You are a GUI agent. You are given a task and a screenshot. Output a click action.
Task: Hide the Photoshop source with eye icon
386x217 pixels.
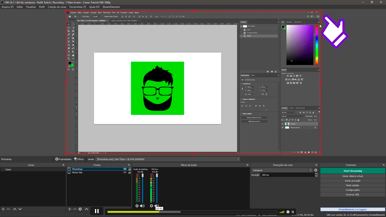(x=125, y=169)
